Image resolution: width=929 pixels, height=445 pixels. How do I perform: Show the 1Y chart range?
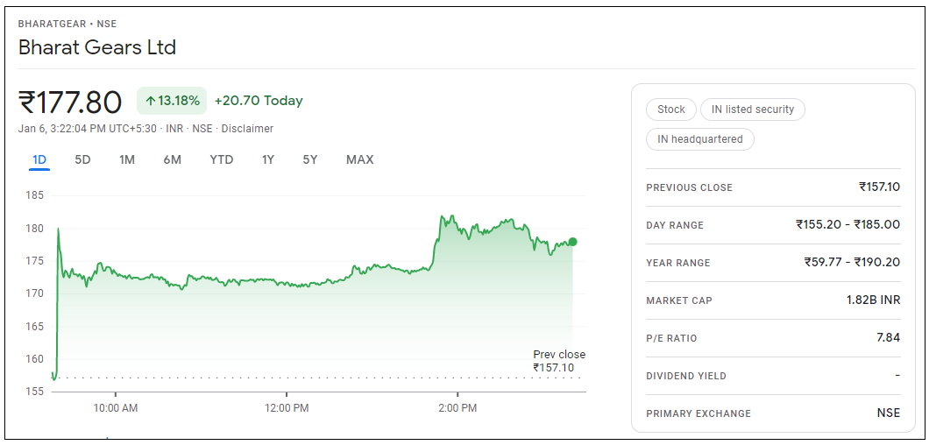(268, 160)
